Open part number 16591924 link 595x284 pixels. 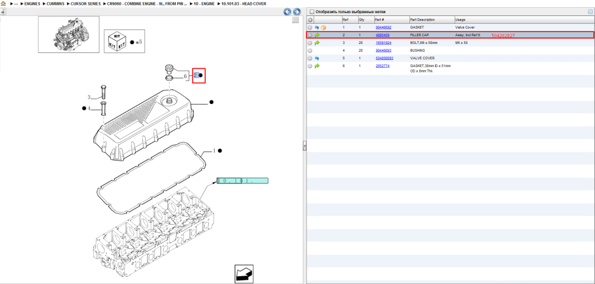pos(383,43)
